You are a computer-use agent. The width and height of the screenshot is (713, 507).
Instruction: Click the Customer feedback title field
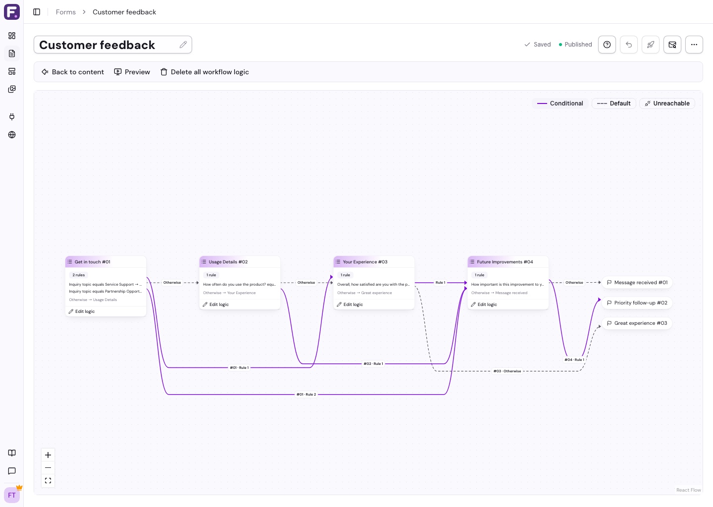click(x=113, y=45)
